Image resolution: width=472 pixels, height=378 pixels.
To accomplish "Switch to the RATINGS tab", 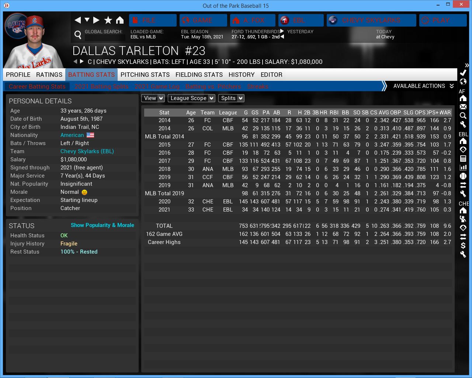I will tap(49, 75).
